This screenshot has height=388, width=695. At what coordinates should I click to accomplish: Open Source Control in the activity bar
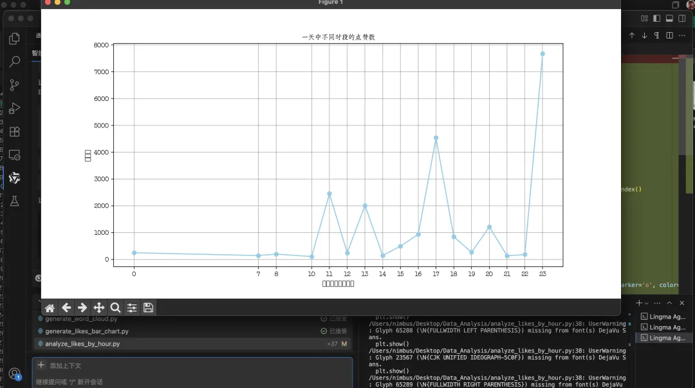coord(14,85)
